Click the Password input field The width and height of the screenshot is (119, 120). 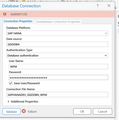[x=58, y=77]
